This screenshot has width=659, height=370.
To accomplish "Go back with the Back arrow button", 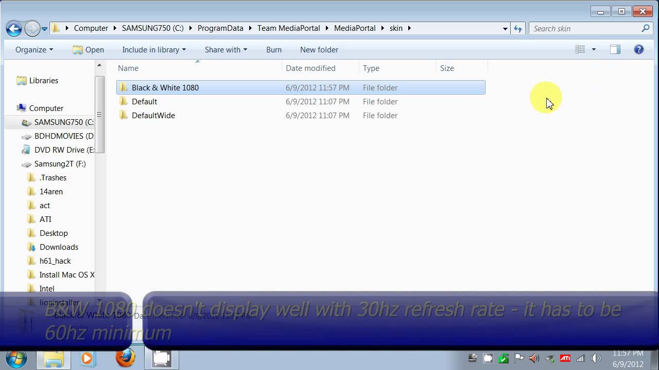I will pos(14,29).
